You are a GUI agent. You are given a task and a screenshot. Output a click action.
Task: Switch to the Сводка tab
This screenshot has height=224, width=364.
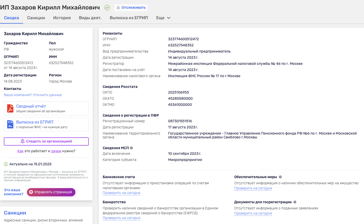(12, 18)
